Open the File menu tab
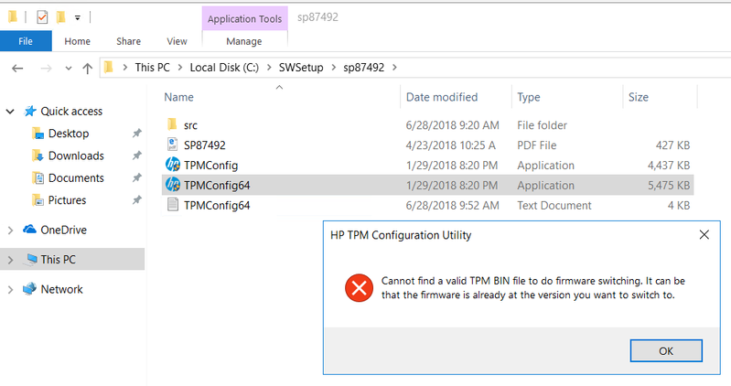This screenshot has height=386, width=731. (x=26, y=41)
